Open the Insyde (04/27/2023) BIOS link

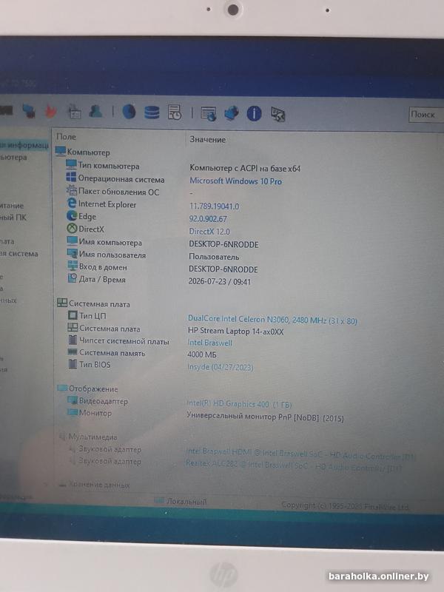tap(220, 367)
